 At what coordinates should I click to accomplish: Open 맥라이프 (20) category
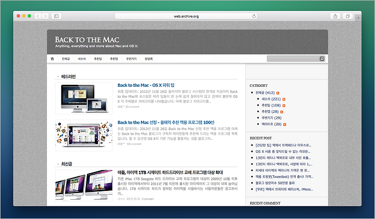[271, 124]
